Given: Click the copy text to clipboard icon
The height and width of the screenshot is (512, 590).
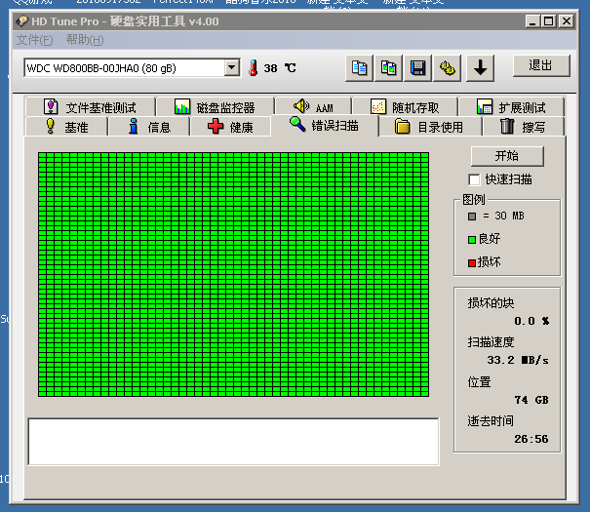Looking at the screenshot, I should pyautogui.click(x=359, y=68).
